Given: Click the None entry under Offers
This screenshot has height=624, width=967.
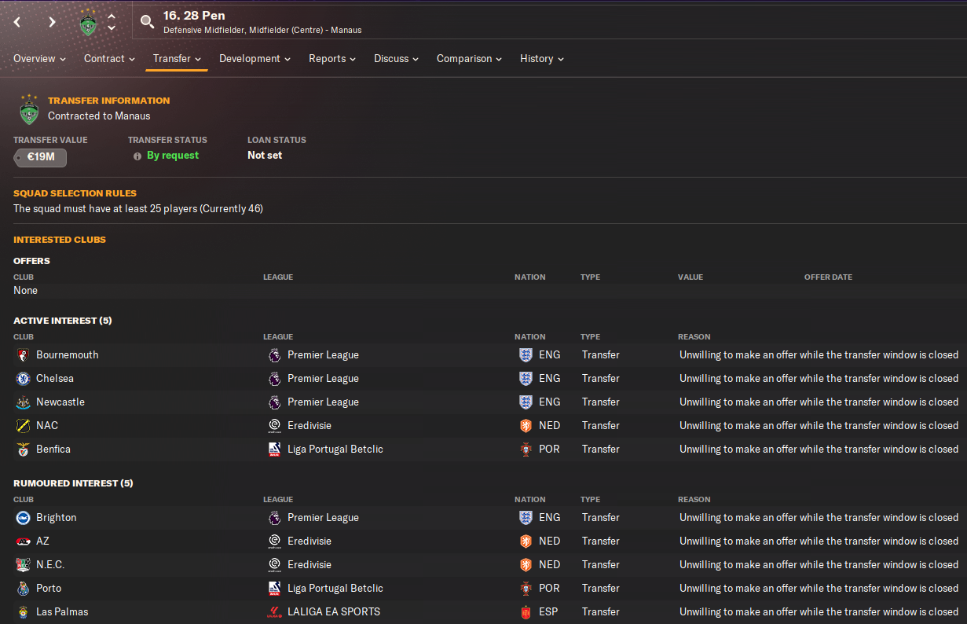Looking at the screenshot, I should 25,291.
